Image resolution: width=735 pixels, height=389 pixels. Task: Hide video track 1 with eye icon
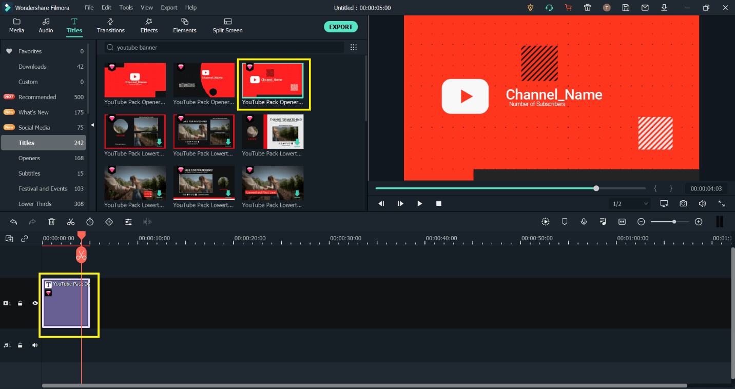coord(35,303)
